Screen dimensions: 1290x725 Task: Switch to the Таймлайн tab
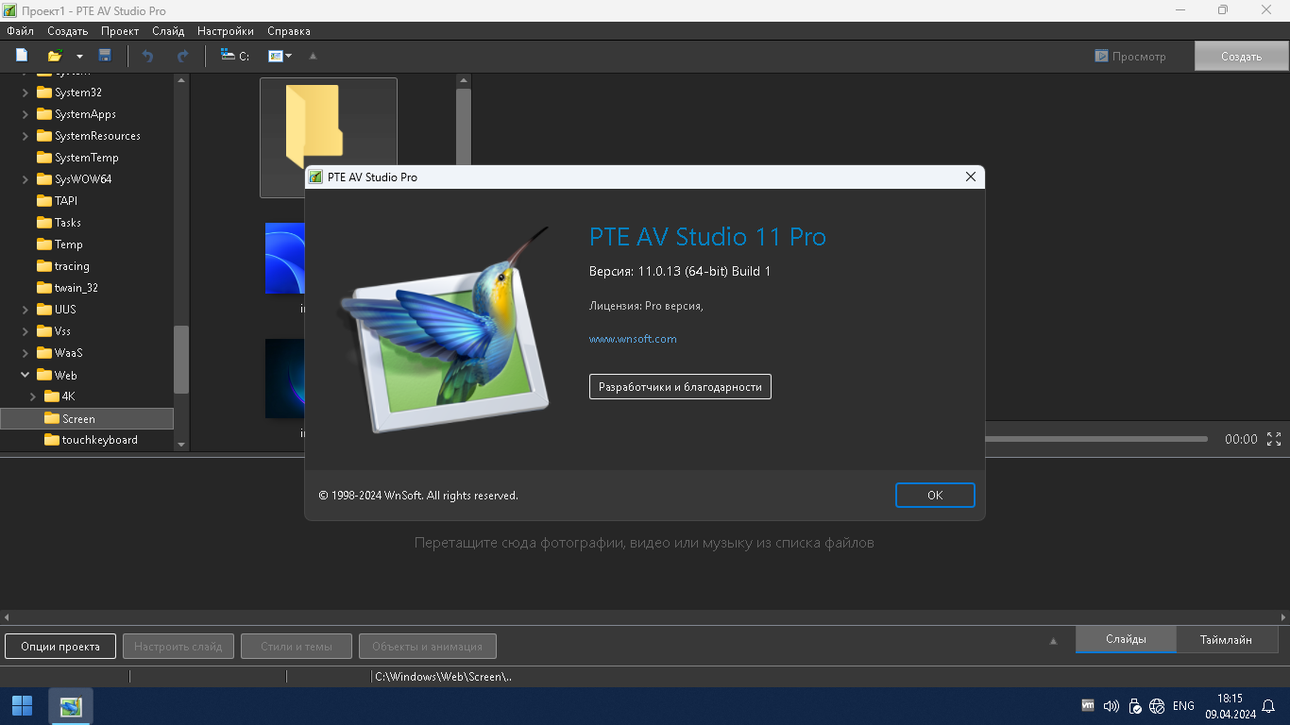(1226, 639)
